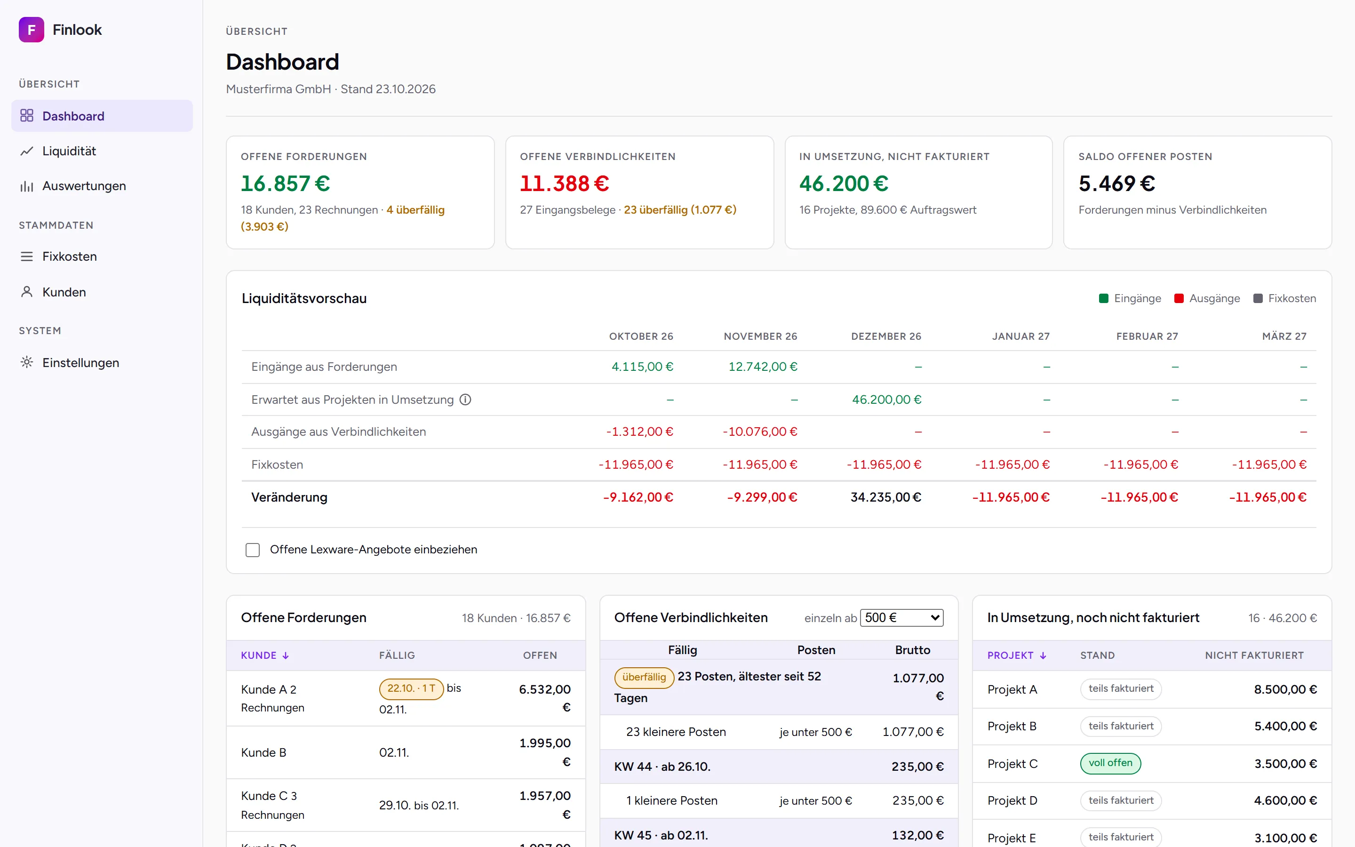Click 23 überfällig (1.077 €) warning text
Screen dimensions: 1355x847
680,210
